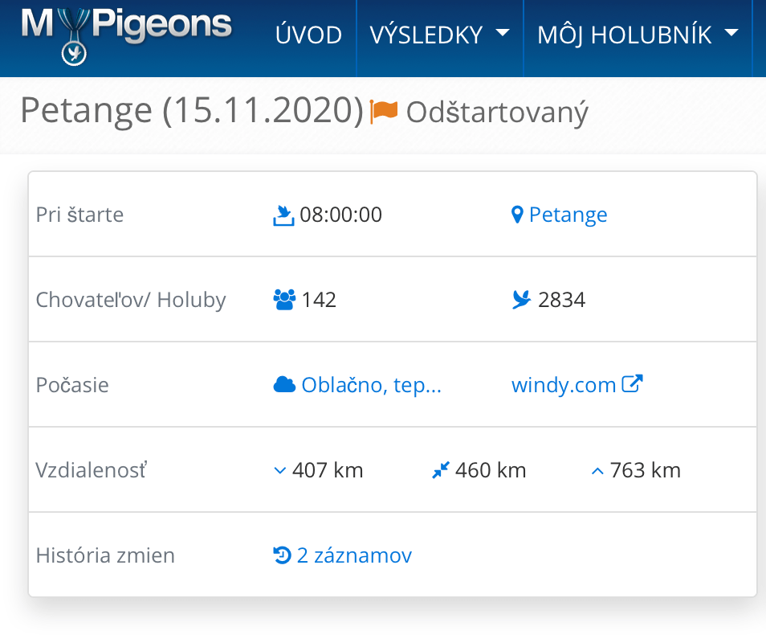
Task: Click the history clock icon
Action: [x=282, y=555]
